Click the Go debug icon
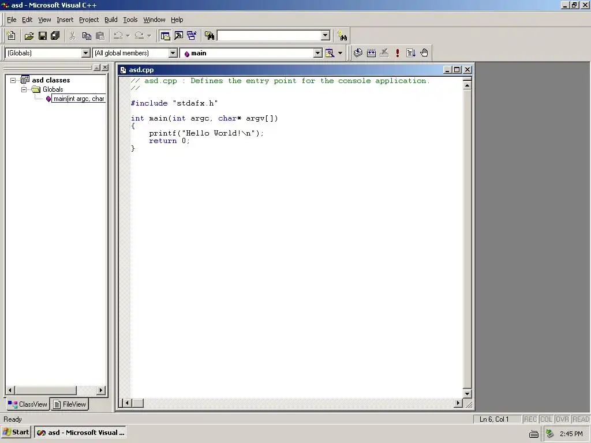 pos(411,52)
